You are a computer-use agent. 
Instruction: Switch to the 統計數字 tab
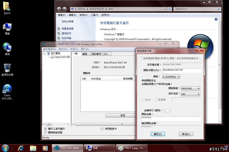97,54
